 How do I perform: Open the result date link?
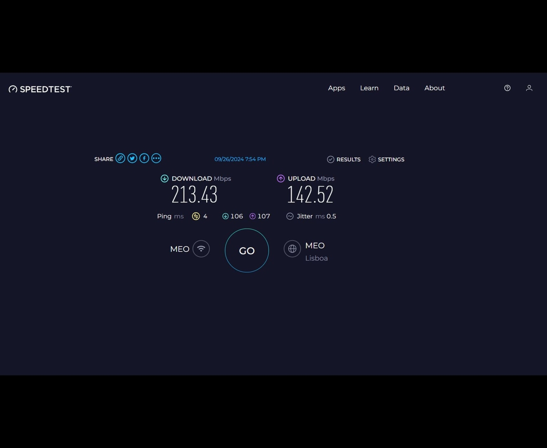tap(240, 159)
